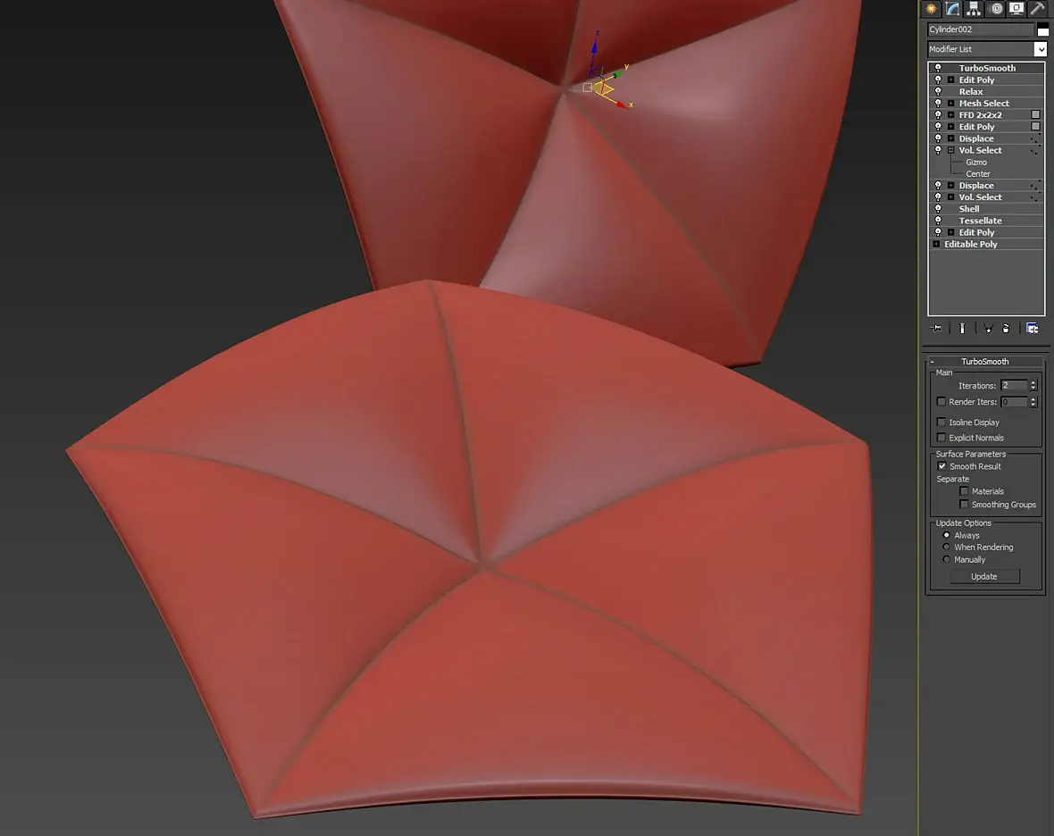Toggle lightbulb of the expanded Vol. Select
Screen dimensions: 1054x836
[x=939, y=150]
